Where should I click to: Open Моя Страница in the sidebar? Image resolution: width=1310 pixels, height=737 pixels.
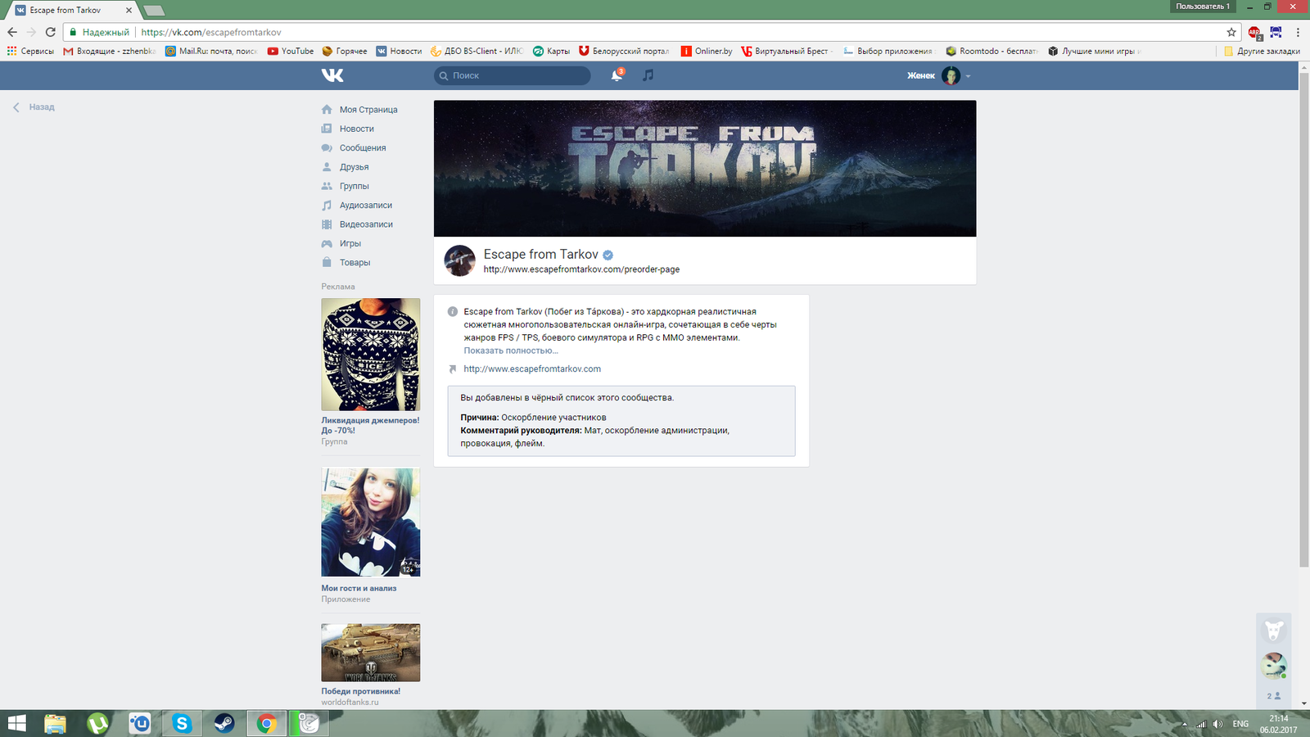coord(368,110)
